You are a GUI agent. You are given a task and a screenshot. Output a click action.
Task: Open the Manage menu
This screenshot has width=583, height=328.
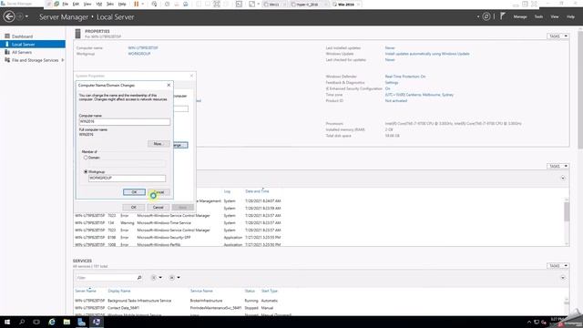coord(520,16)
